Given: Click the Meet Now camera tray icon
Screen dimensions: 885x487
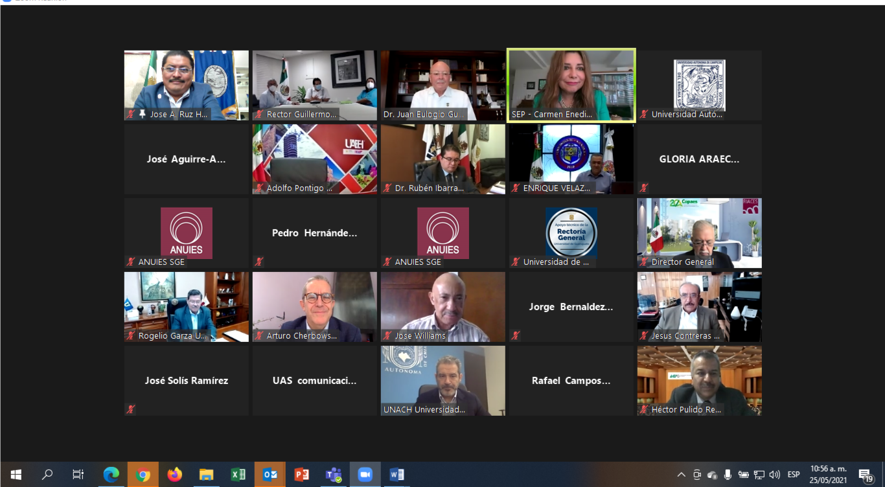Looking at the screenshot, I should (x=697, y=475).
